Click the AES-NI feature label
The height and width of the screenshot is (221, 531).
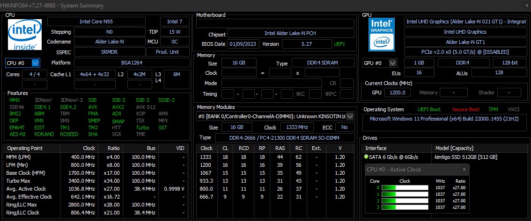pyautogui.click(x=16, y=134)
